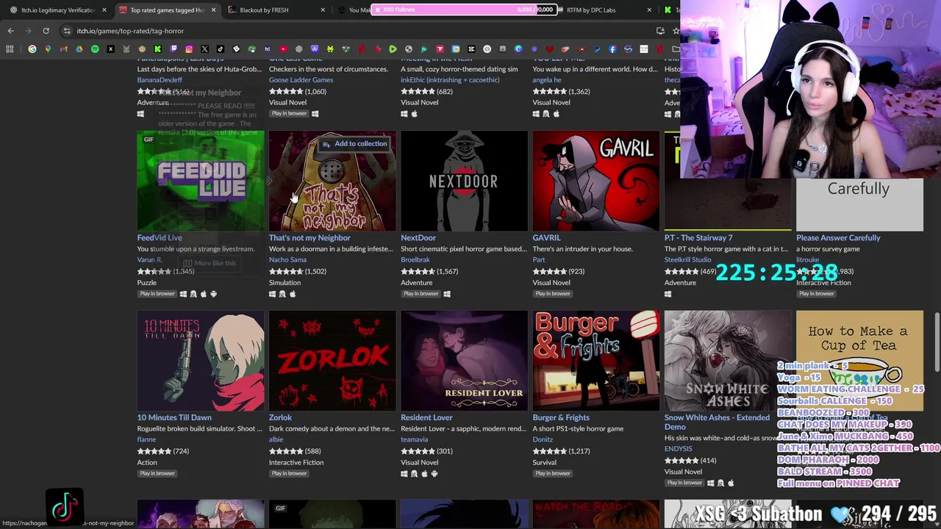Screen dimensions: 941x529
Task: Click Play in browser under 10 Minutes Till Dawn
Action: pos(157,474)
